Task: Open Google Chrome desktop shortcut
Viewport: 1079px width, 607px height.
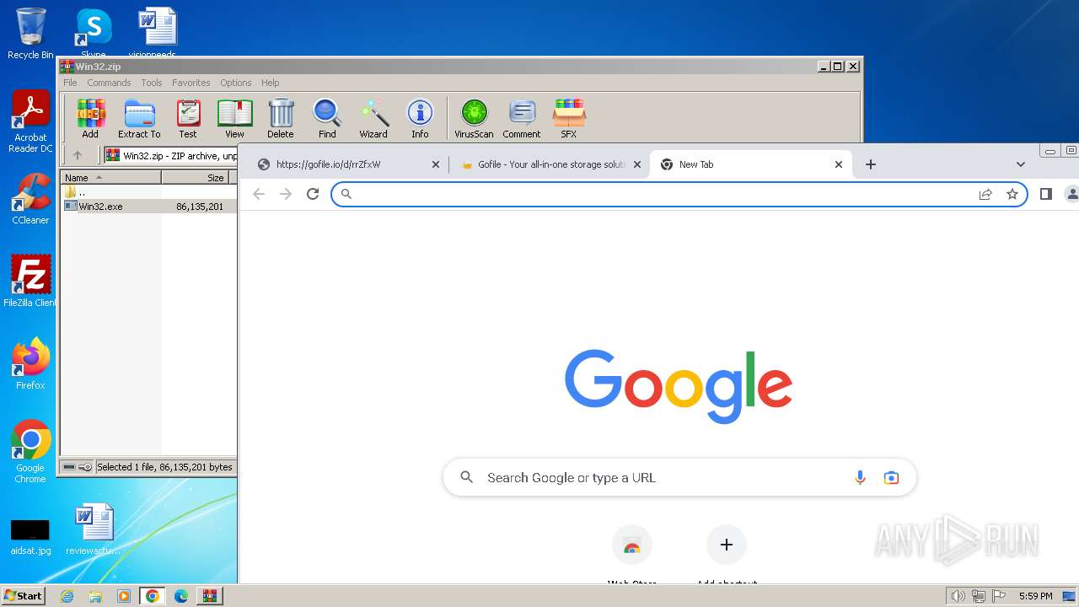Action: tap(30, 452)
